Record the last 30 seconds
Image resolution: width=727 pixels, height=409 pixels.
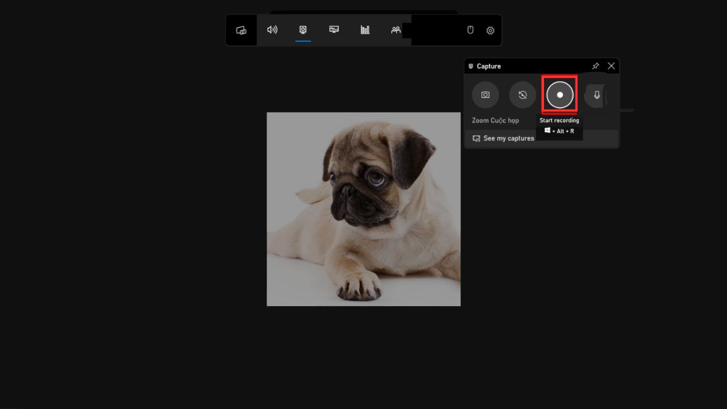coord(522,95)
